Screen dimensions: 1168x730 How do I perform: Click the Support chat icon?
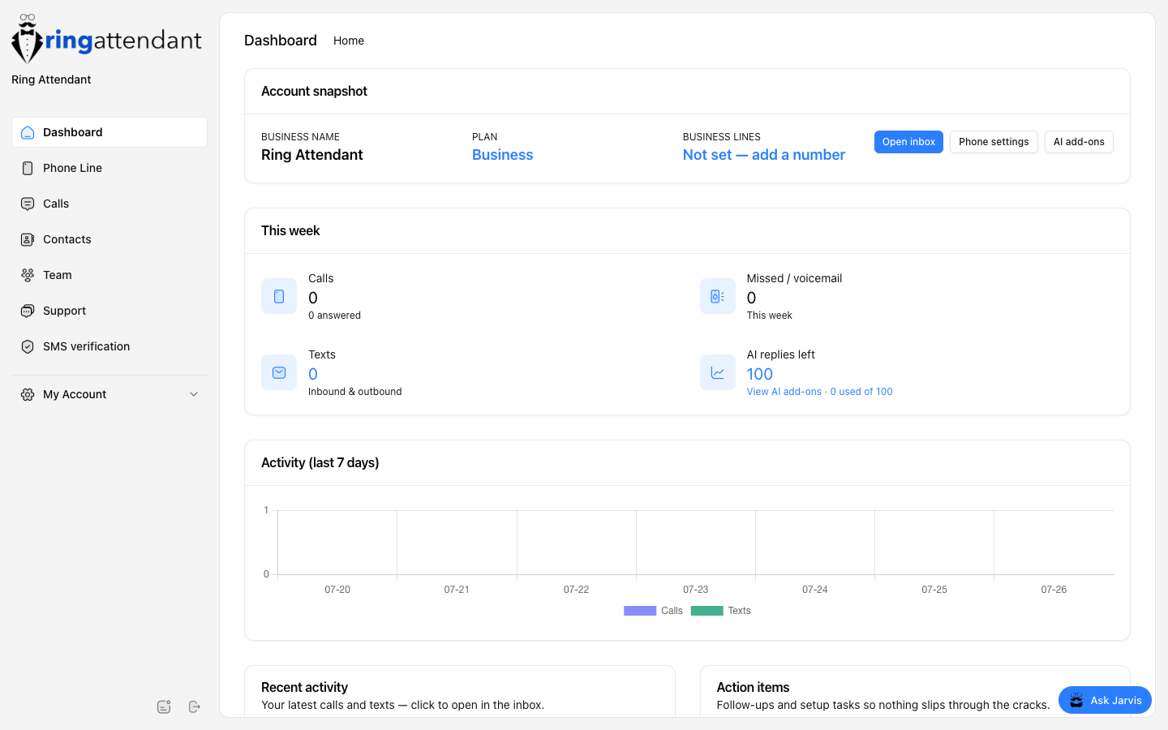[x=28, y=311]
